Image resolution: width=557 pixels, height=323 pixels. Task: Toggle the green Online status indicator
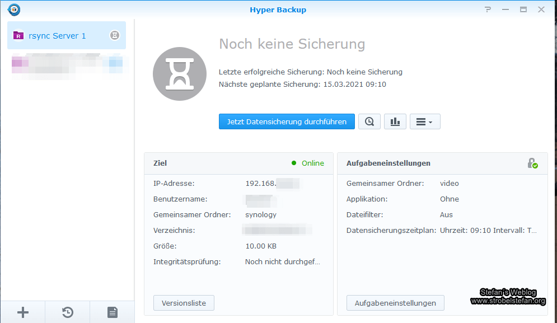[293, 163]
